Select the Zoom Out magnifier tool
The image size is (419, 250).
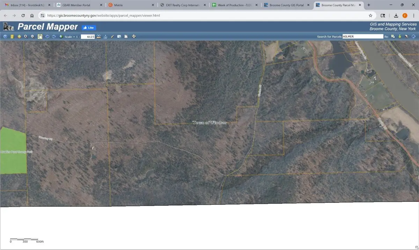point(32,37)
